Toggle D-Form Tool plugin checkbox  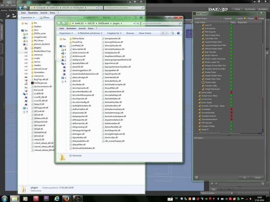pos(199,99)
